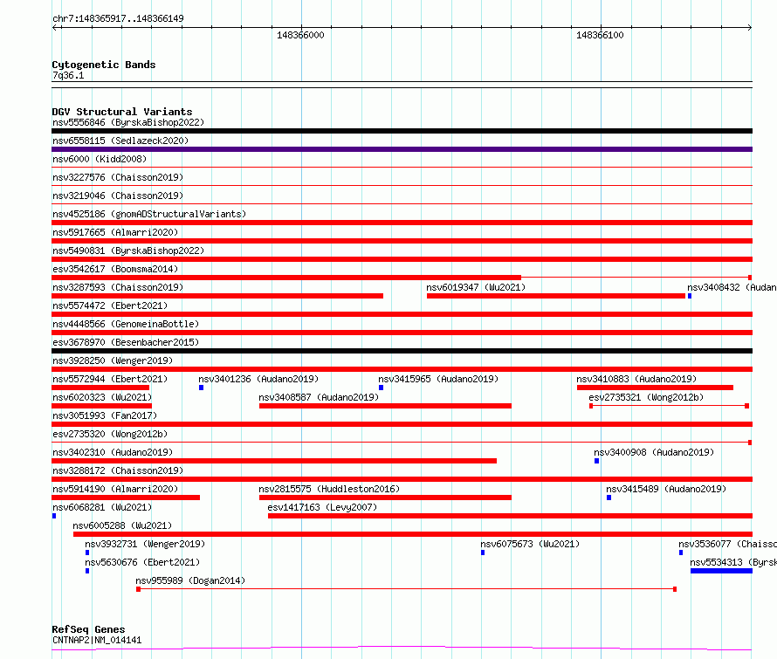Click the 148366100 position on the ruler
The height and width of the screenshot is (659, 777).
[x=600, y=36]
